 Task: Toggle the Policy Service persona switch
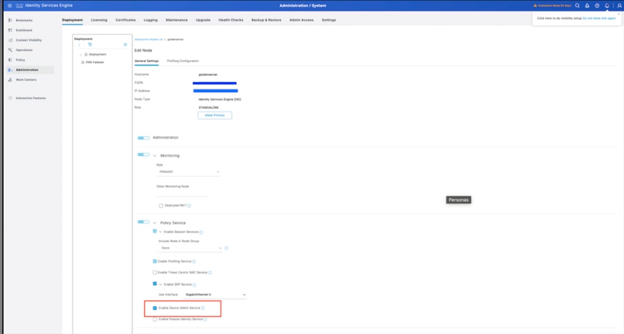pyautogui.click(x=143, y=222)
